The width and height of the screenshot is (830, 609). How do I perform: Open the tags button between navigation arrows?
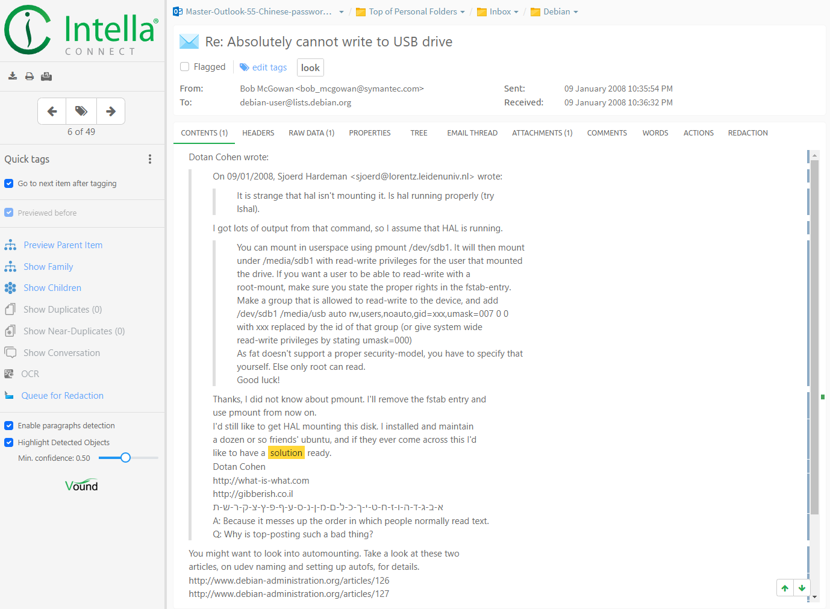81,111
